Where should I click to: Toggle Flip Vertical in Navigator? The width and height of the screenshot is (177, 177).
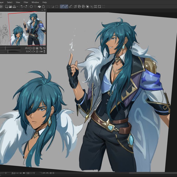tap(44, 52)
